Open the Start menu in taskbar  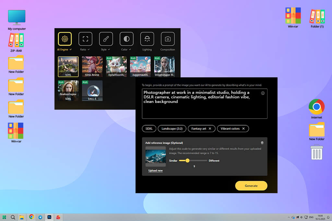tap(4, 217)
